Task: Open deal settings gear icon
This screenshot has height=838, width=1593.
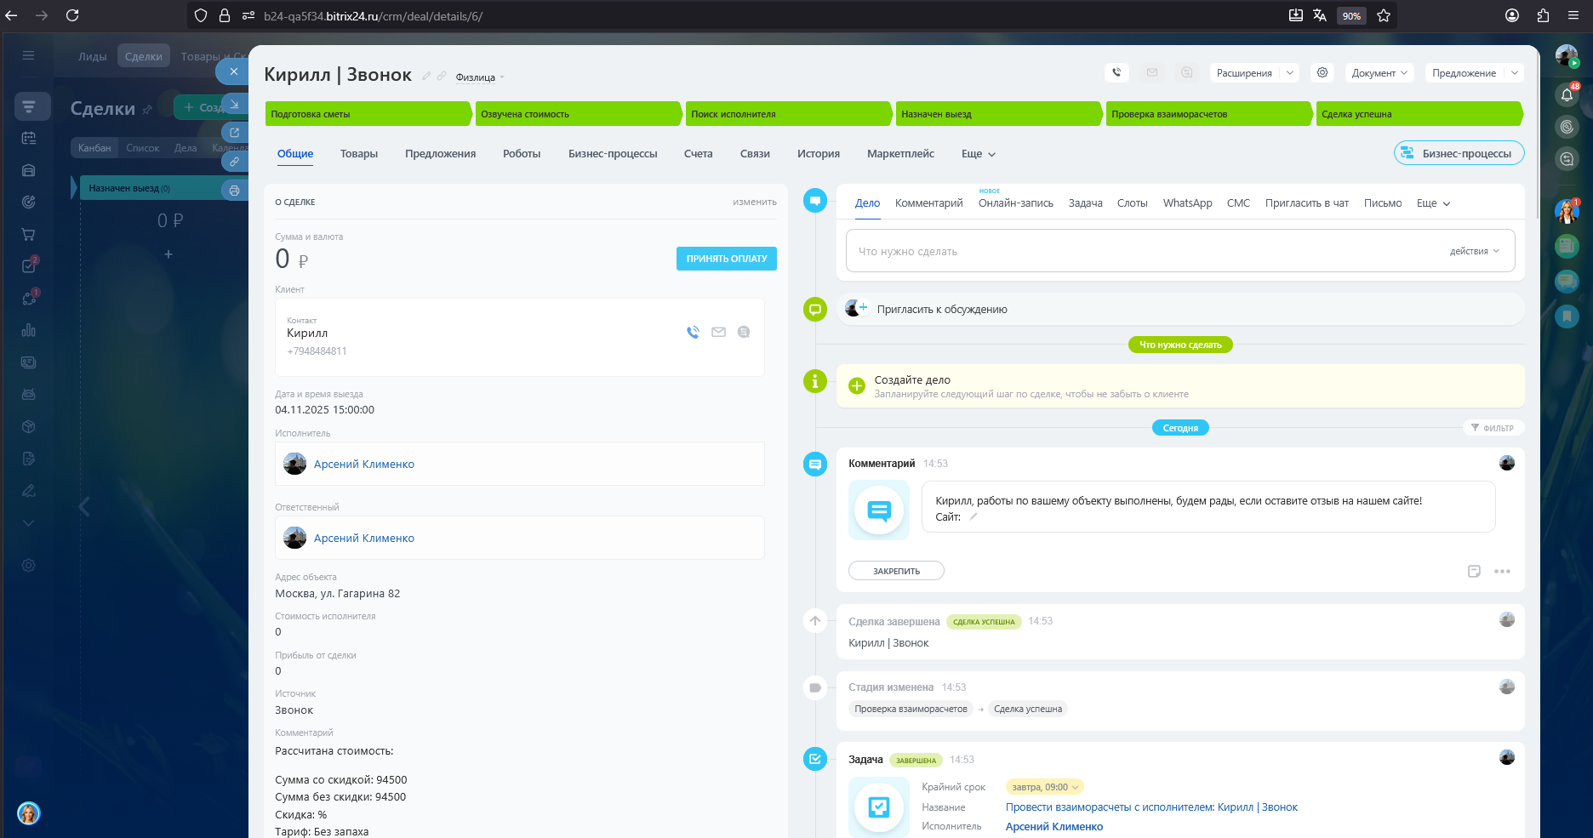Action: (1322, 73)
